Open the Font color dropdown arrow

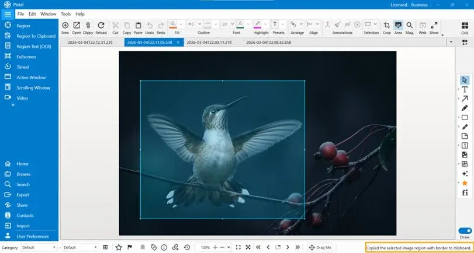[248, 24]
